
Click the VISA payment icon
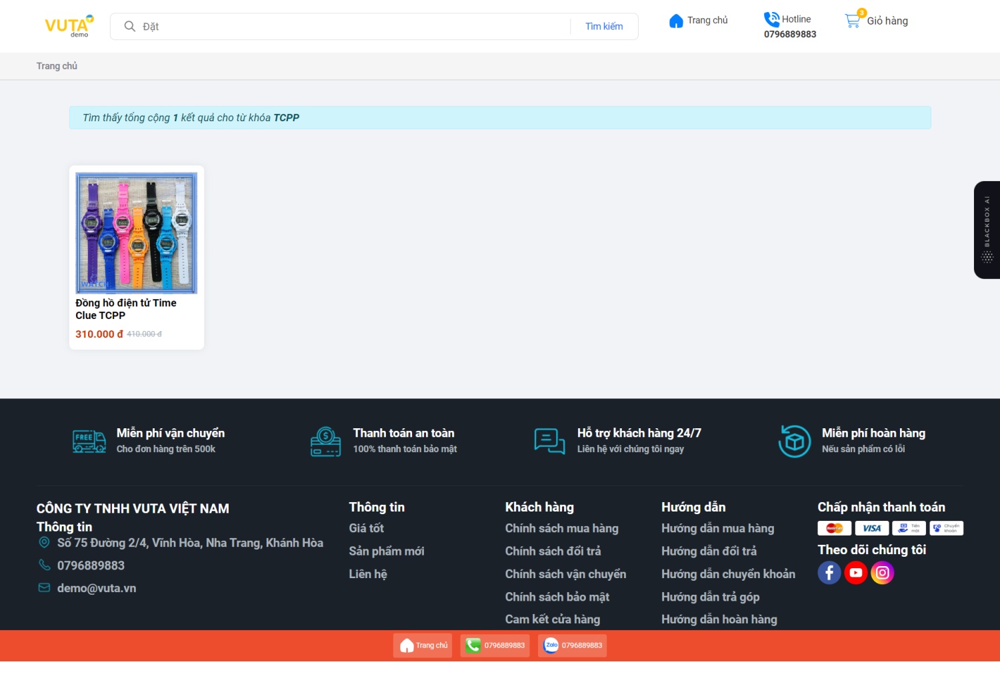pos(871,528)
